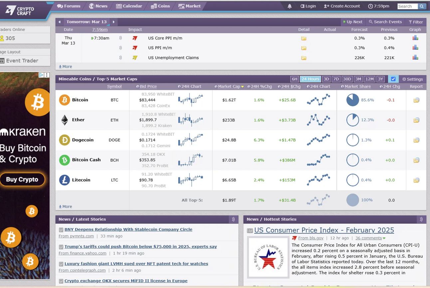Screen dimensions: 430x288
Task: Expand More under Mineable Coins list
Action: click(65, 206)
